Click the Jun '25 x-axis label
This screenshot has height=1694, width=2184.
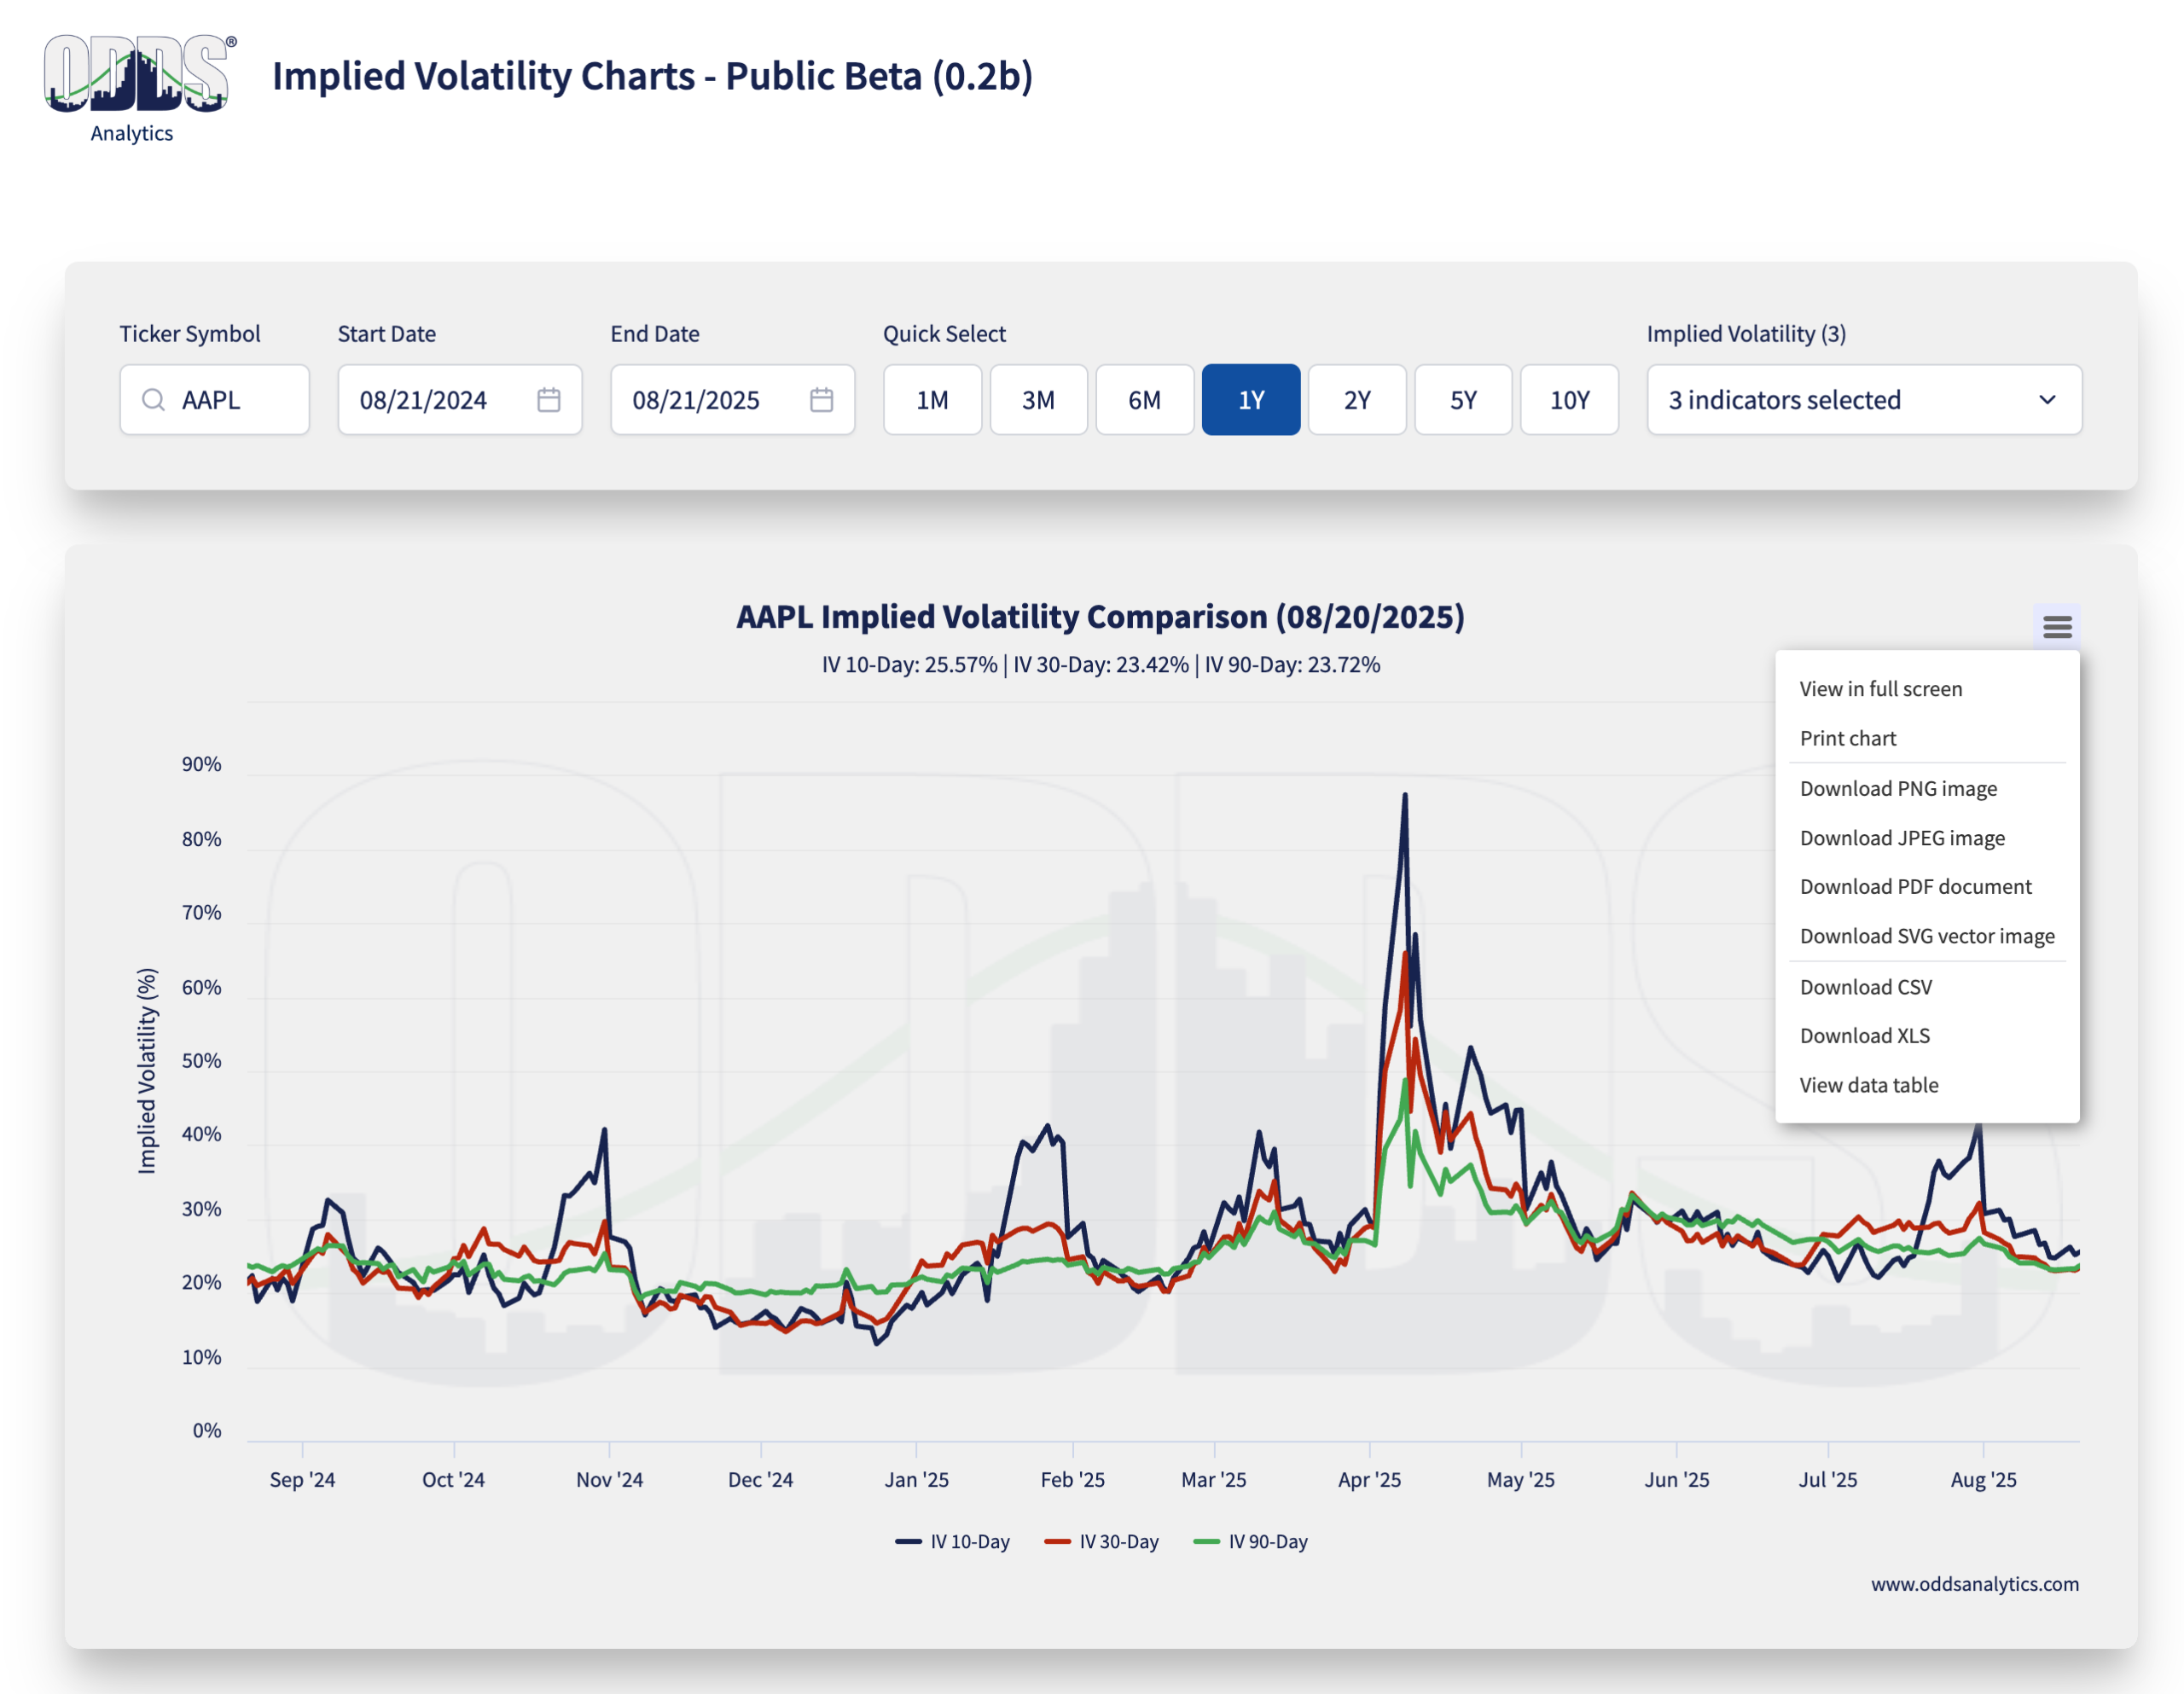coord(1676,1480)
